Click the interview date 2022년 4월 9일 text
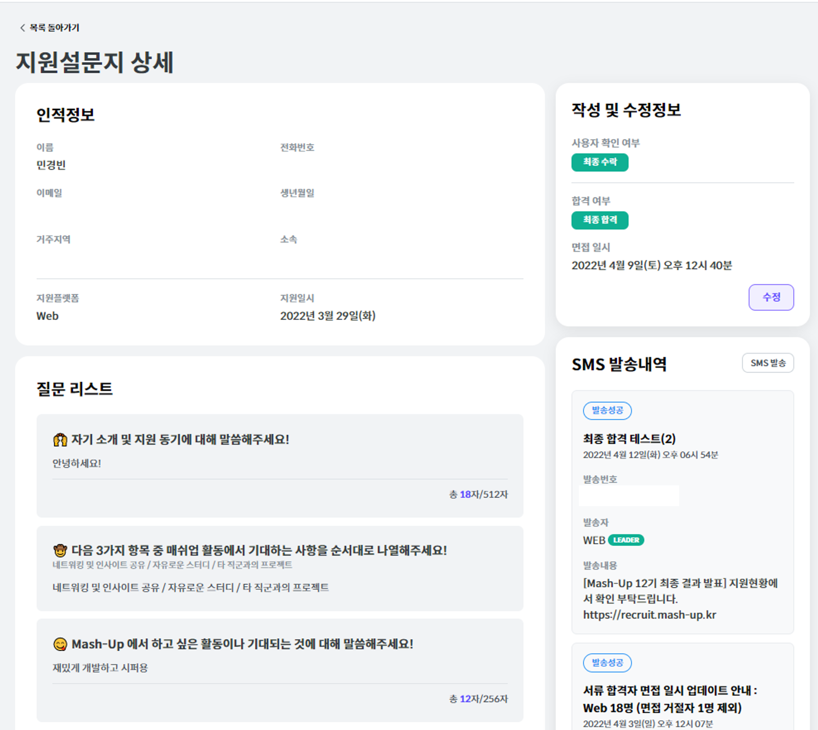The height and width of the screenshot is (730, 818). point(651,265)
